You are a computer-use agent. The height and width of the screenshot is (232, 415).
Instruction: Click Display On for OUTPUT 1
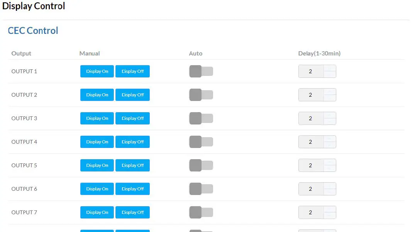(97, 71)
